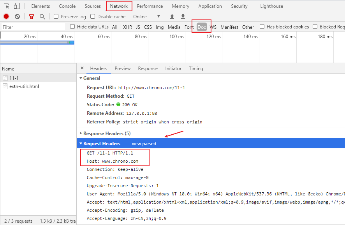
Task: Open the Preview tab for request
Action: click(123, 69)
